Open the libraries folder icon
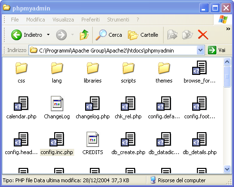Viewport: 234px width, 187px height. [93, 68]
